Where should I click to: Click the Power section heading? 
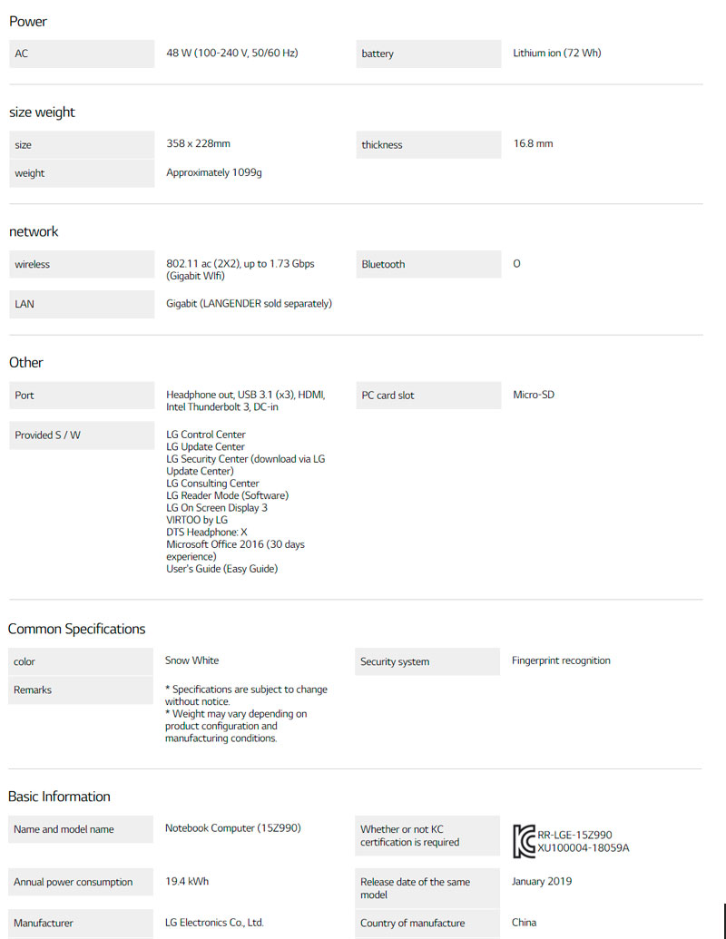coord(28,22)
